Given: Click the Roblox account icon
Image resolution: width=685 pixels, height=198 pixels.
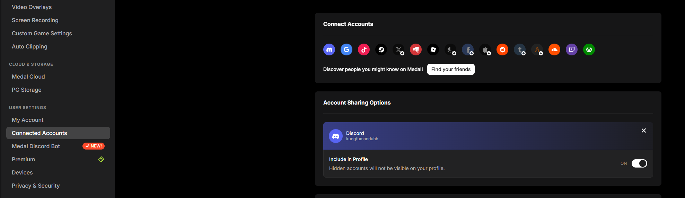Looking at the screenshot, I should click(x=433, y=49).
